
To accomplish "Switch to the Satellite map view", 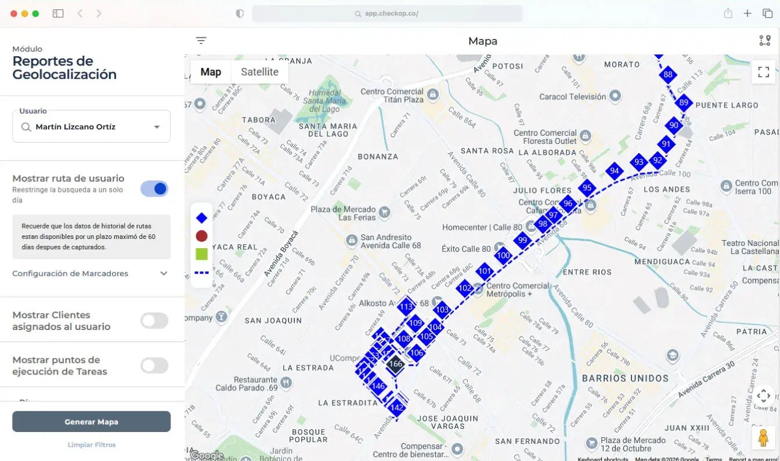I will click(x=259, y=71).
